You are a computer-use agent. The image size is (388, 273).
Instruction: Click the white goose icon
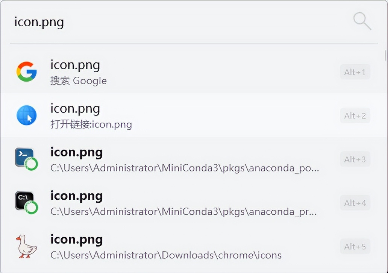pos(26,246)
